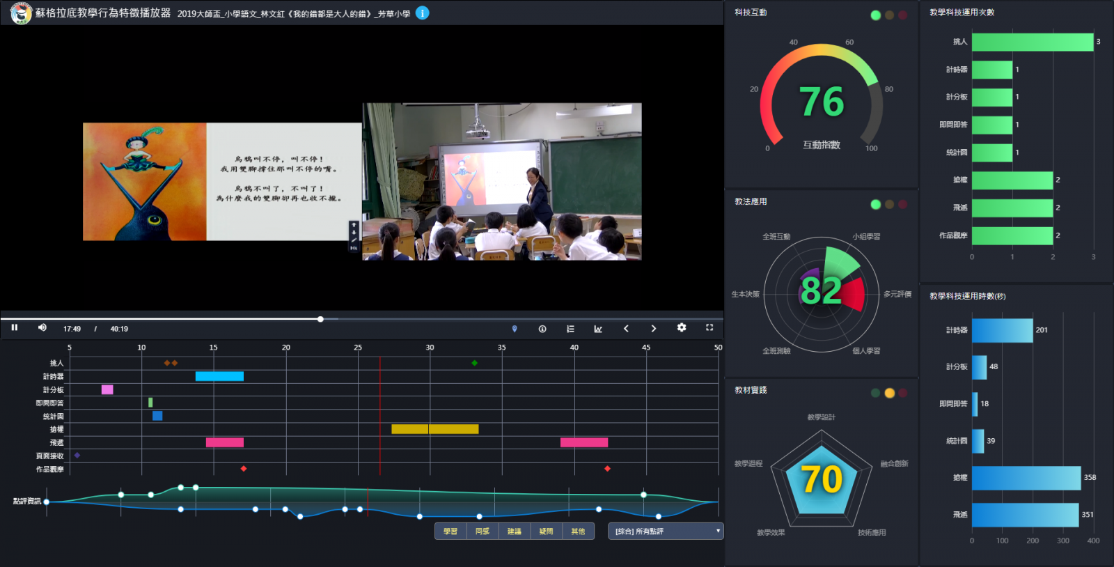Click the 疑問 comment filter button
Image resolution: width=1114 pixels, height=567 pixels.
coord(546,531)
